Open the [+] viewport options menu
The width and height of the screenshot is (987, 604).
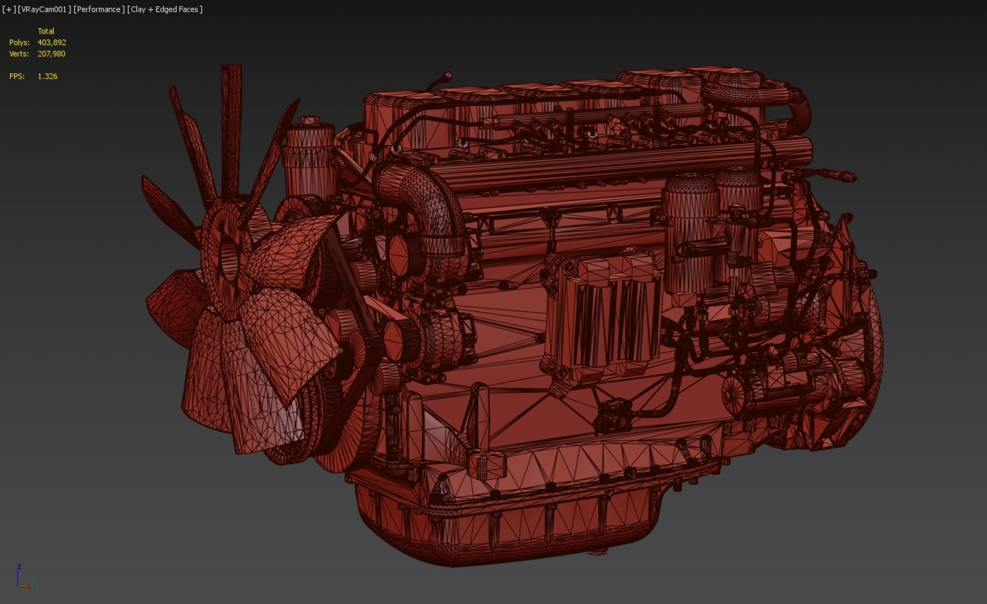click(8, 9)
